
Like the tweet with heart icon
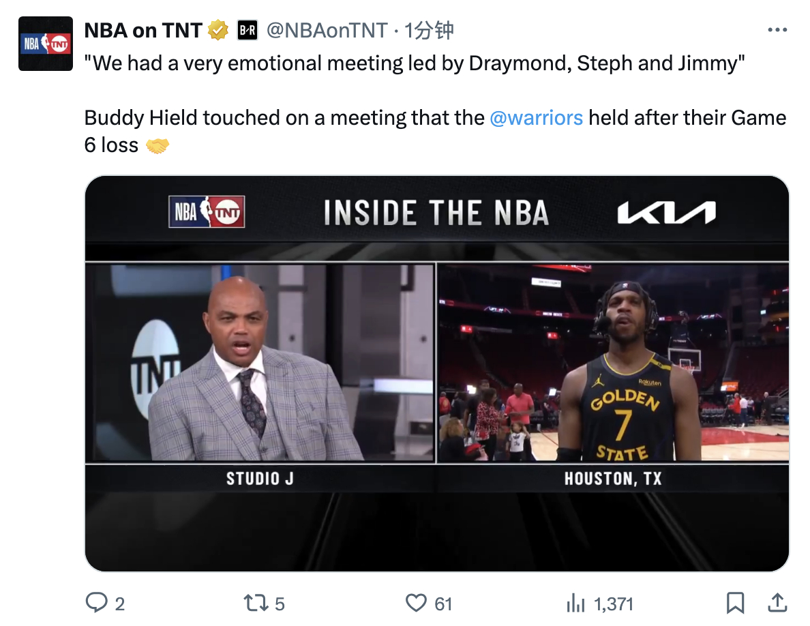[x=416, y=603]
